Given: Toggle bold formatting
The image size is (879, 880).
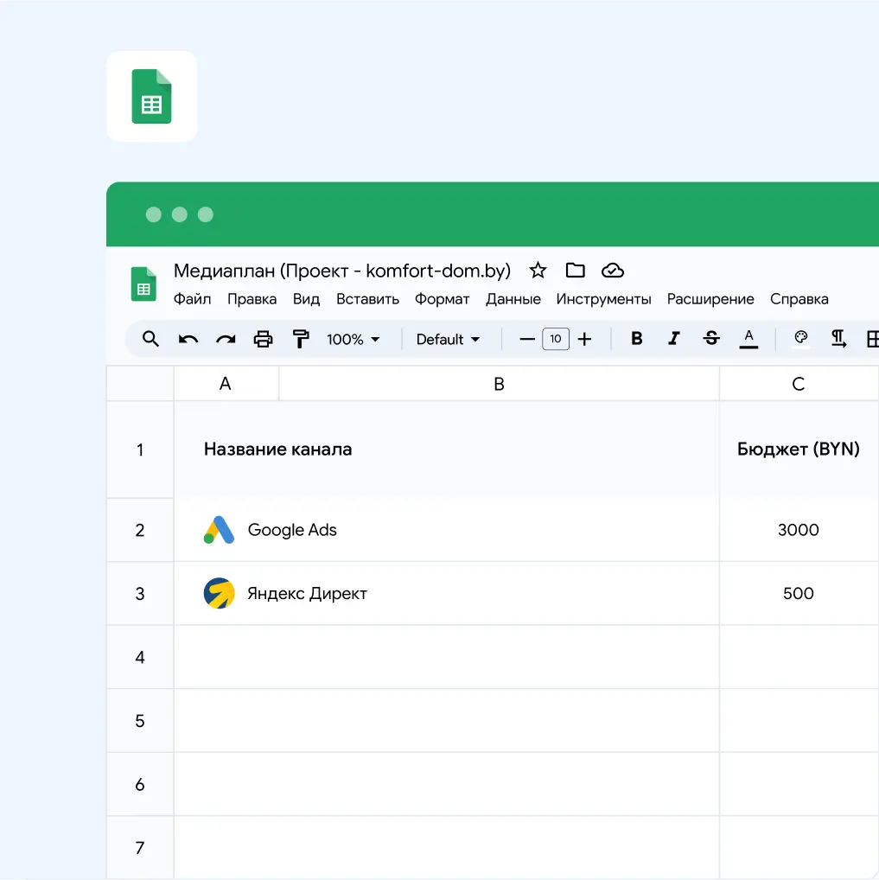Looking at the screenshot, I should [x=636, y=339].
